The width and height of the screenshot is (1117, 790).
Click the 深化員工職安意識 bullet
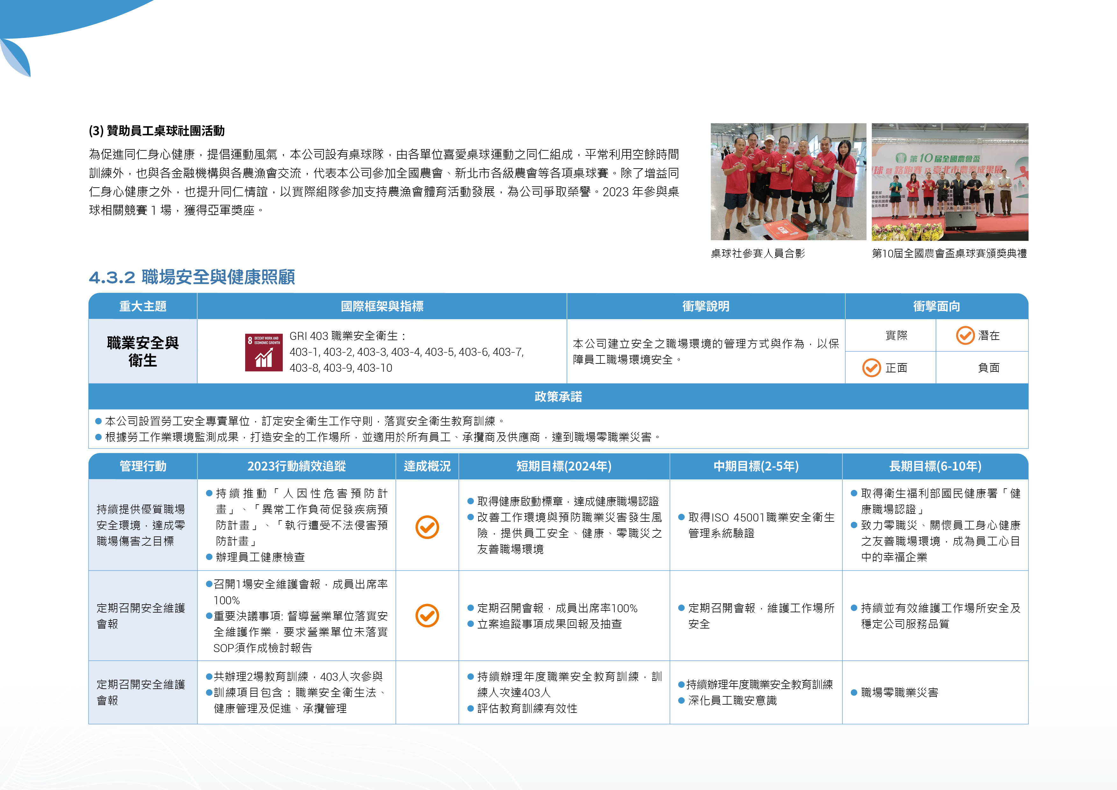point(728,700)
